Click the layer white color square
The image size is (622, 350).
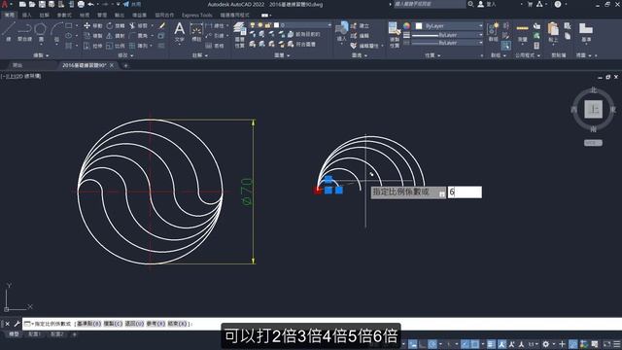click(276, 25)
